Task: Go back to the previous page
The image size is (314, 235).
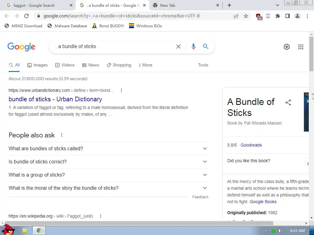Action: (x=7, y=16)
